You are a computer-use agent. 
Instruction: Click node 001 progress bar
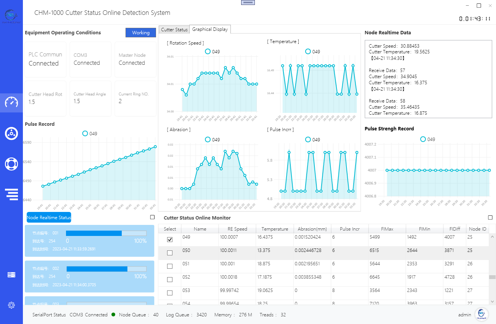[106, 233]
